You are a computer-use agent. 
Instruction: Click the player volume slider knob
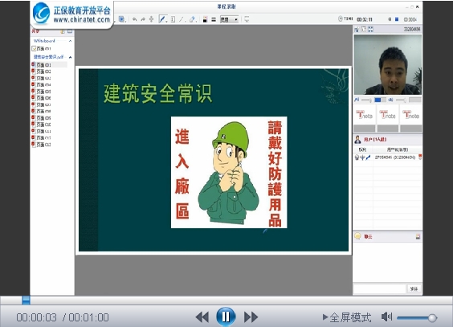click(x=432, y=317)
